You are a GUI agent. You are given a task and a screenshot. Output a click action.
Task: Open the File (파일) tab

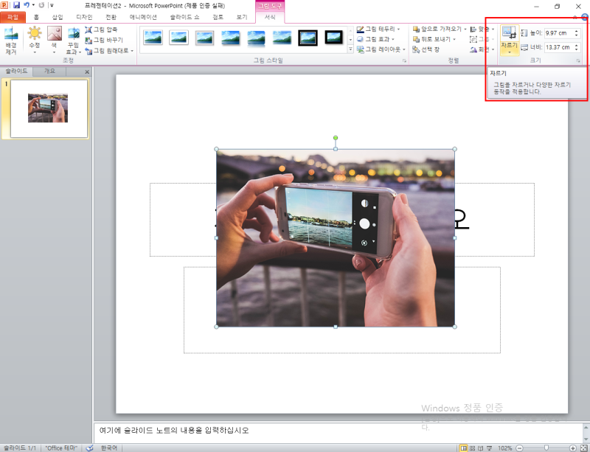pos(13,17)
